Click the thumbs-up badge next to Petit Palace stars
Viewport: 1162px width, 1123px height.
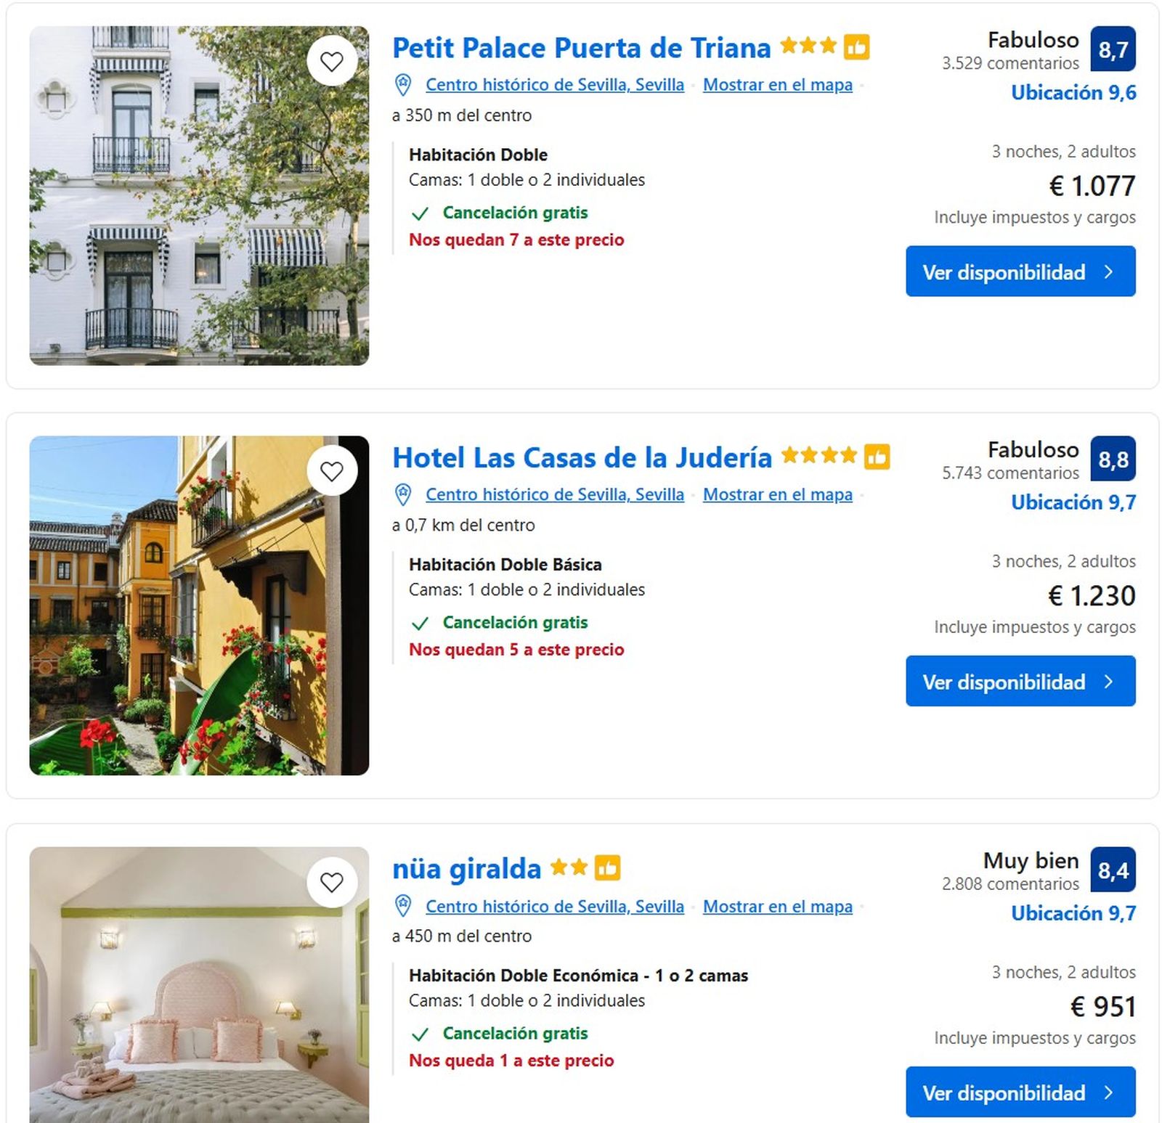pyautogui.click(x=855, y=46)
